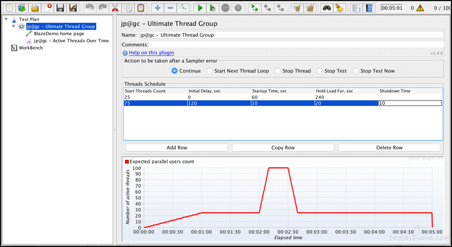This screenshot has height=247, width=452.
Task: Click the Clear All broom icon
Action: click(x=310, y=8)
